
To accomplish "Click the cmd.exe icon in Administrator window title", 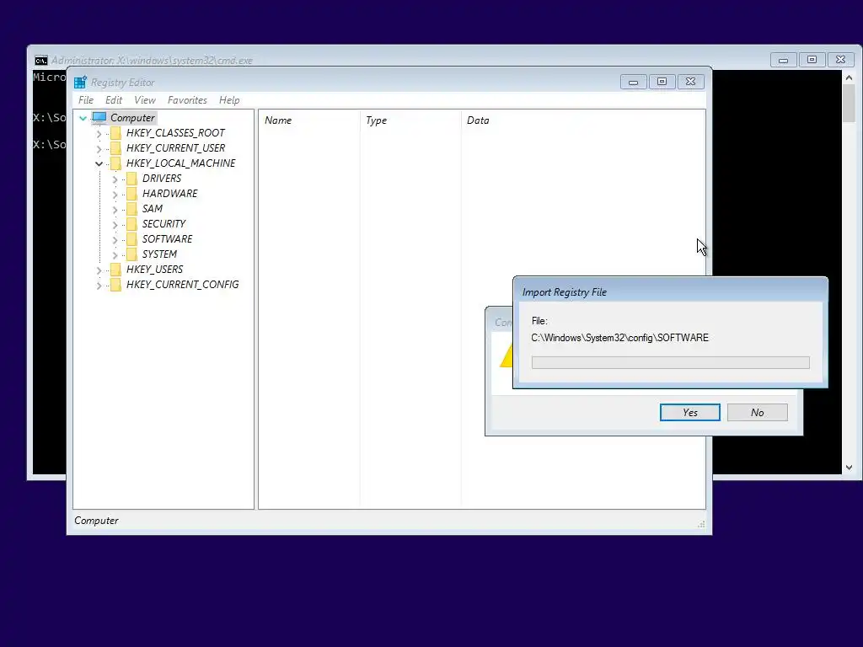I will (41, 61).
